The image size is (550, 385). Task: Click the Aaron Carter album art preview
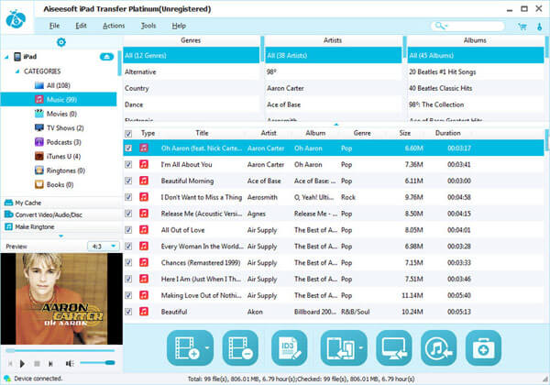click(61, 299)
